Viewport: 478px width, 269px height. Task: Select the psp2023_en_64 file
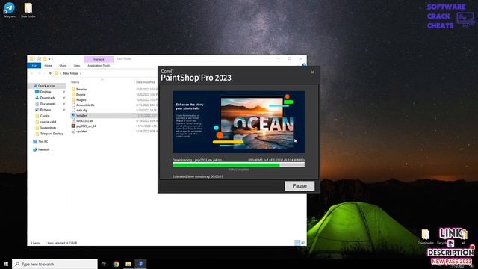[x=86, y=126]
